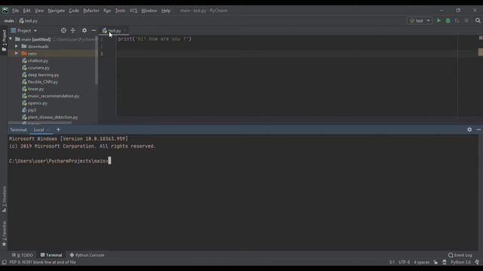Click the grey stop square in run toolbar
This screenshot has height=271, width=483.
(x=466, y=20)
